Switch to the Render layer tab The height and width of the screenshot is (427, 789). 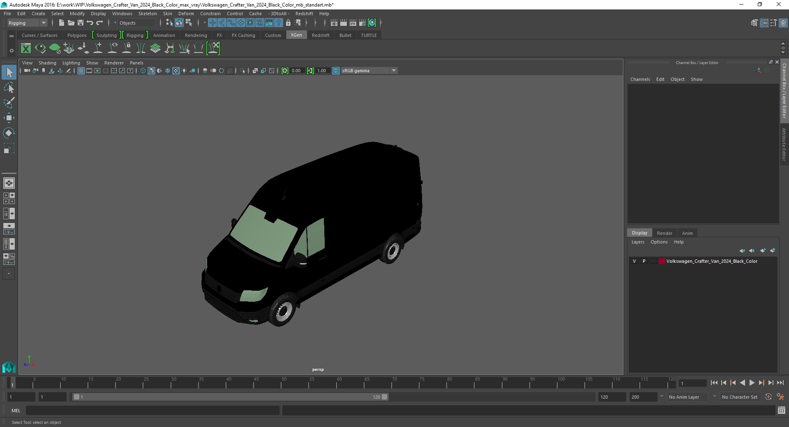click(664, 233)
